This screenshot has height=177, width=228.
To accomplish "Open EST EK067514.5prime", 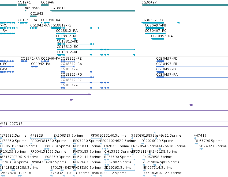I will 158,168.
